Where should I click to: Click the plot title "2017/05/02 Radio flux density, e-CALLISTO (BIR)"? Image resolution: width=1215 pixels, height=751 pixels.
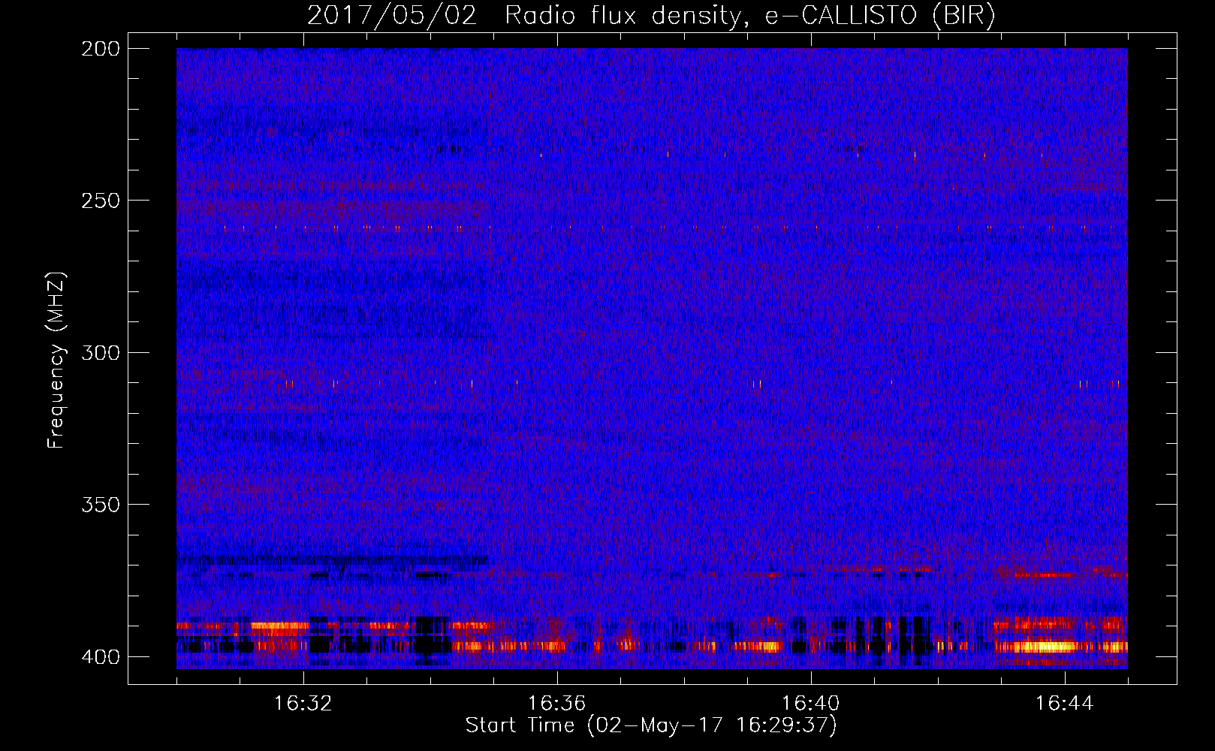[651, 15]
